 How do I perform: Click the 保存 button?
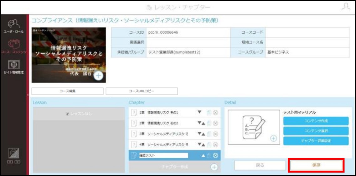(x=316, y=165)
